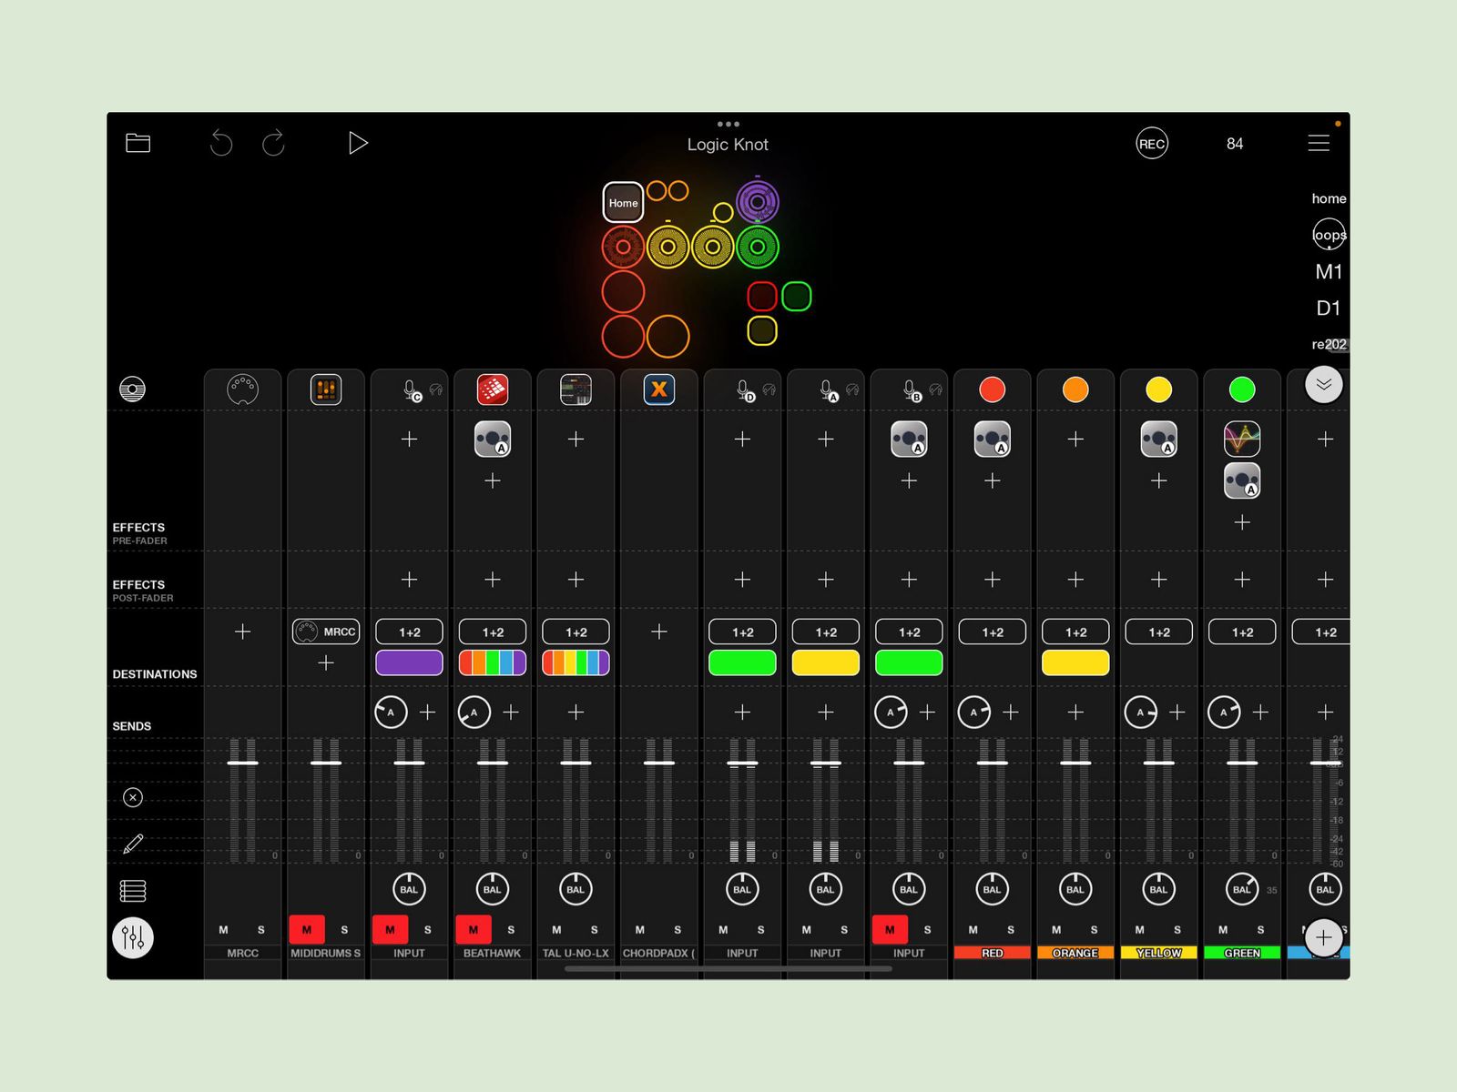Select the purple loop circle

758,202
